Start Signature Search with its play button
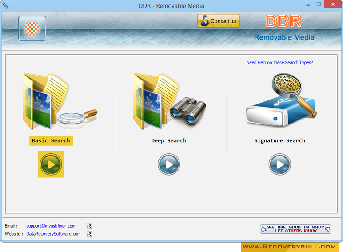Screen dimensions: 343x252 [279, 164]
